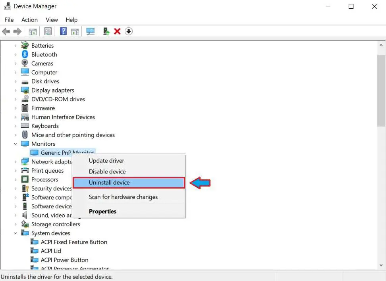Image resolution: width=386 pixels, height=281 pixels.
Task: Click the Properties sheet toolbar icon
Action: 48,31
